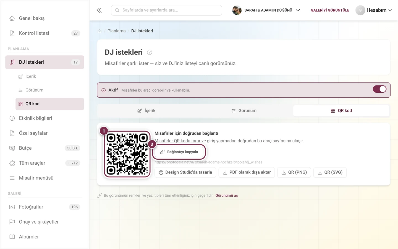Select QR kod sub-item in sidebar

click(50, 104)
